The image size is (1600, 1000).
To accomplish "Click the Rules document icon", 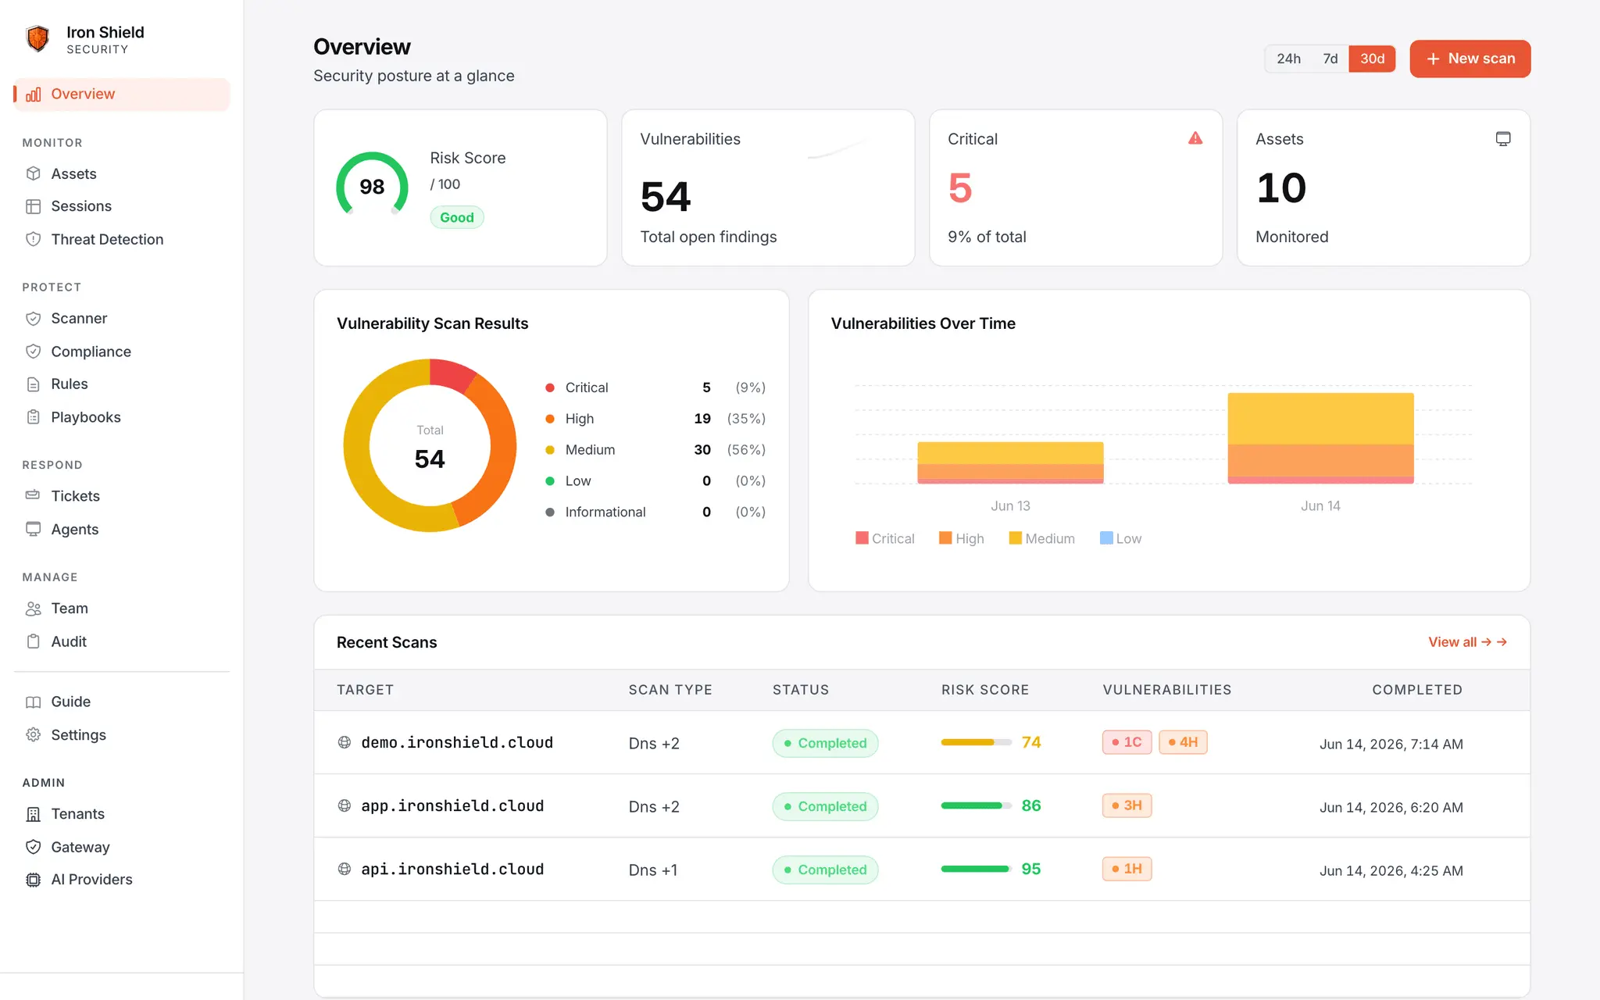I will [x=33, y=384].
